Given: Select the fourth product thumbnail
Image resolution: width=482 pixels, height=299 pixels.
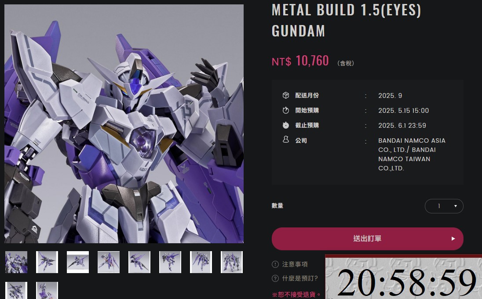Looking at the screenshot, I should [109, 262].
